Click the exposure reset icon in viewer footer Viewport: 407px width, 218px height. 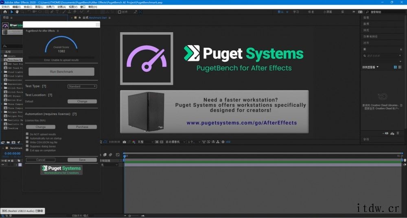click(x=223, y=142)
